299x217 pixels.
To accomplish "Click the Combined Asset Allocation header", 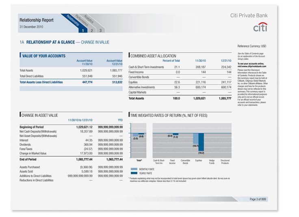I will [x=153, y=56].
